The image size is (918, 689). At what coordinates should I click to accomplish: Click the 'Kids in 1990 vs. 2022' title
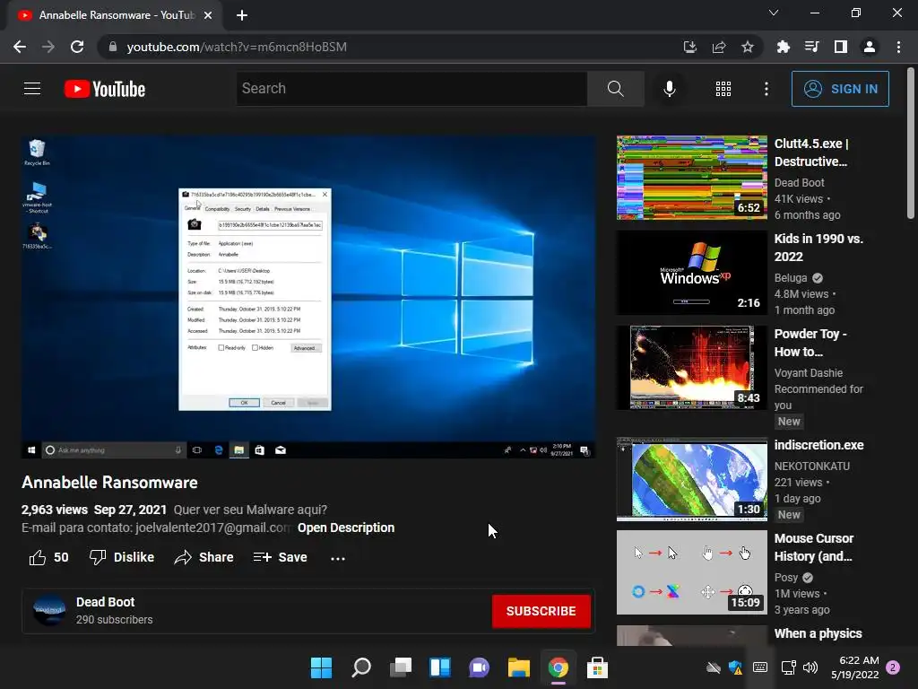pyautogui.click(x=818, y=248)
